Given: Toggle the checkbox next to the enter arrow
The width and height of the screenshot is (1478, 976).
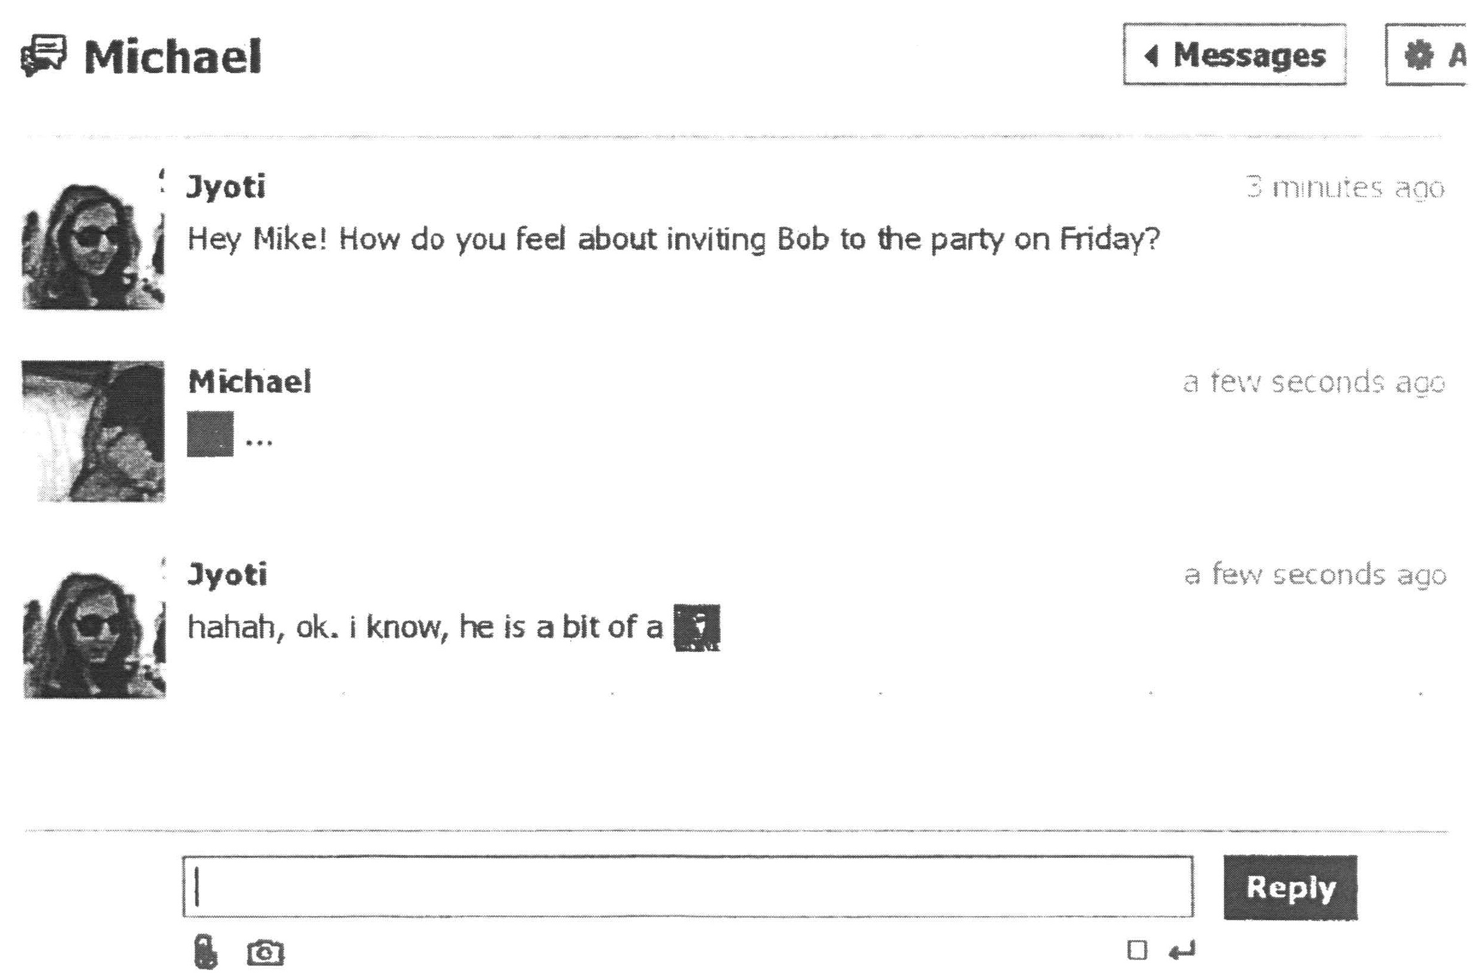Looking at the screenshot, I should pos(1137,950).
